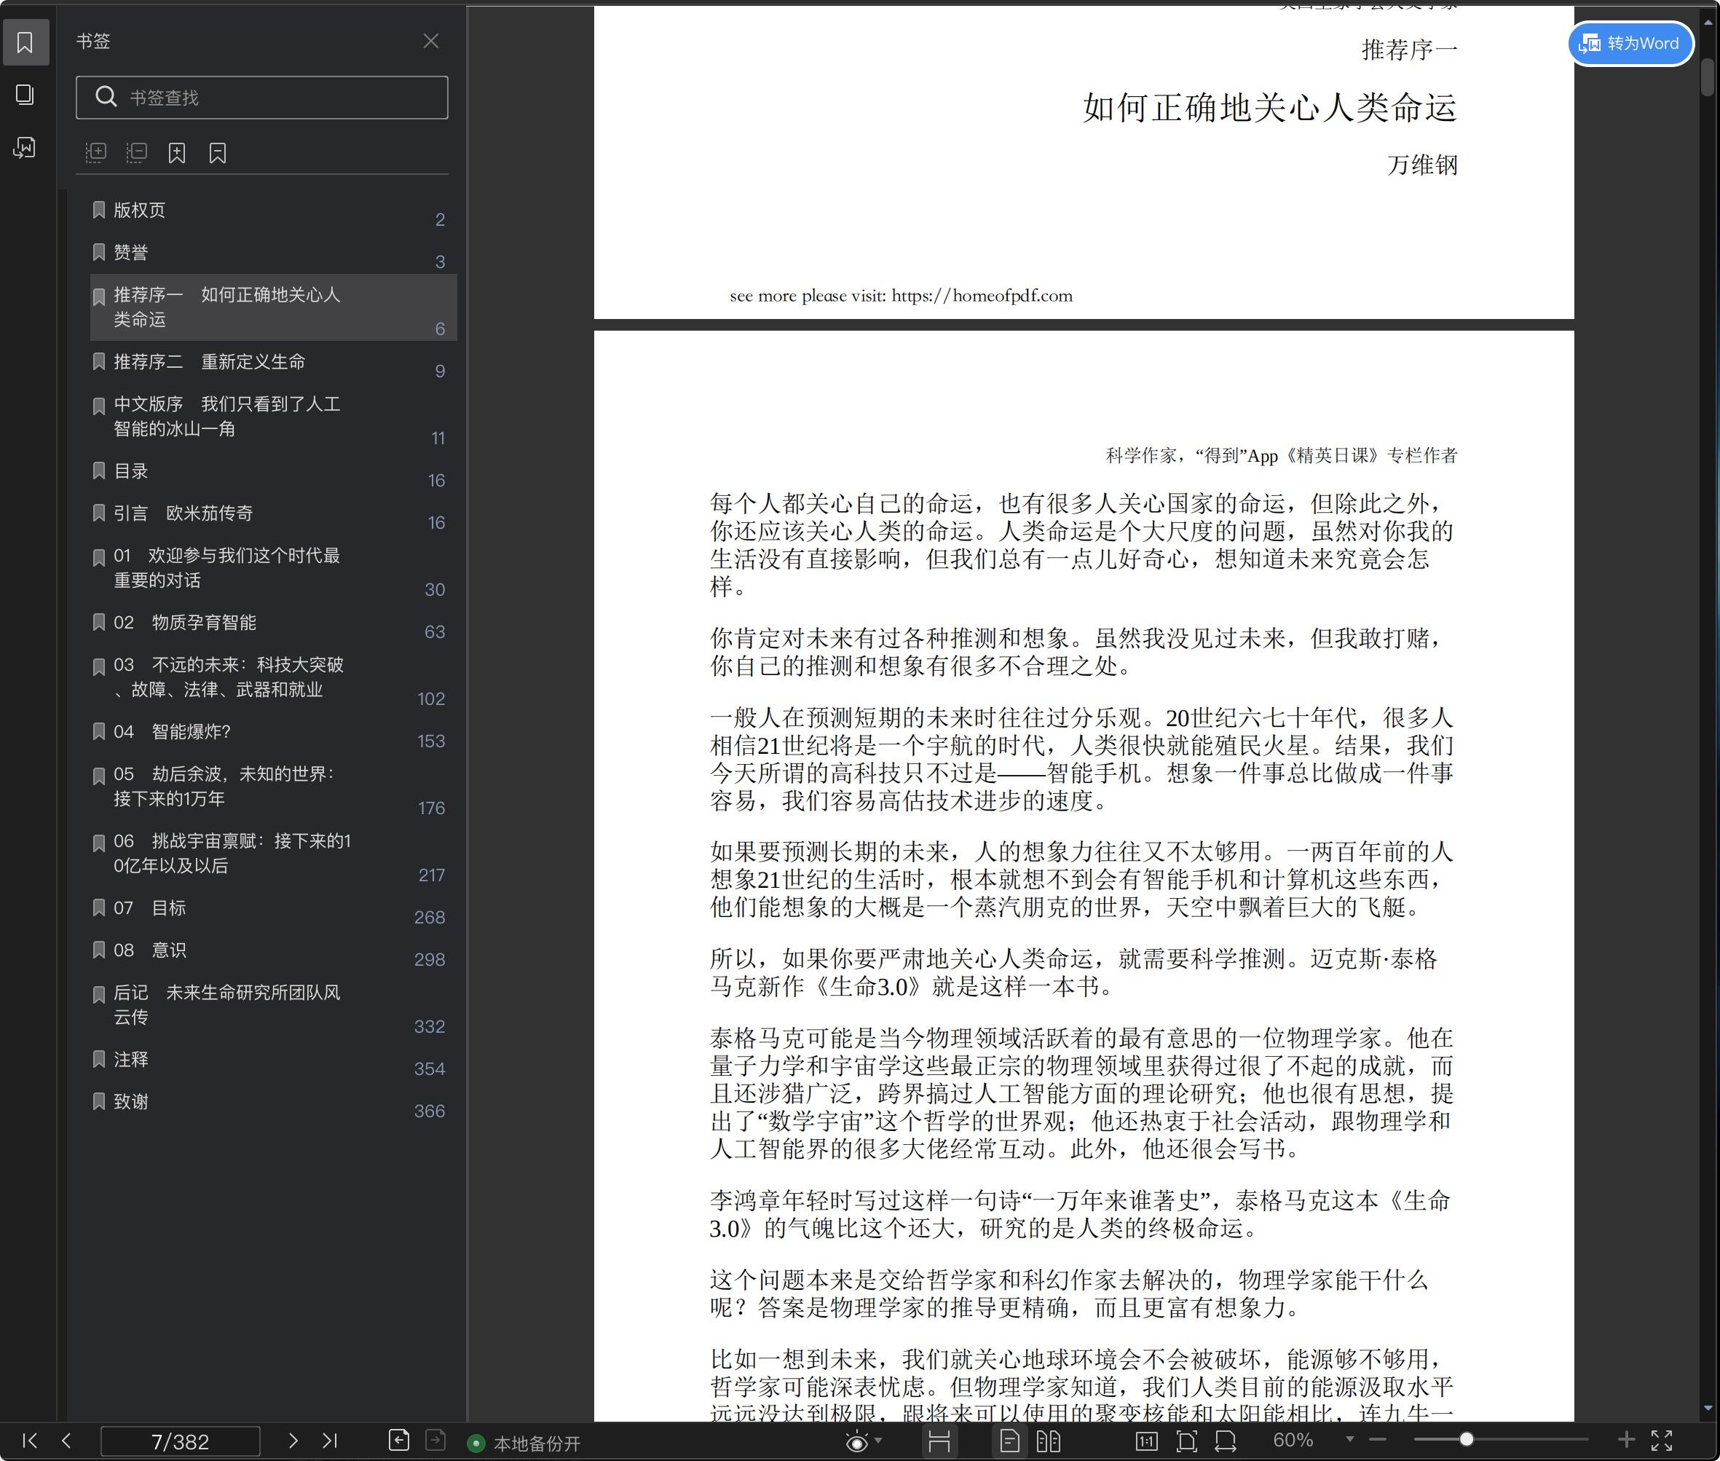Screen dimensions: 1720x1461
Task: Open the eye protection mode icon
Action: click(857, 1442)
